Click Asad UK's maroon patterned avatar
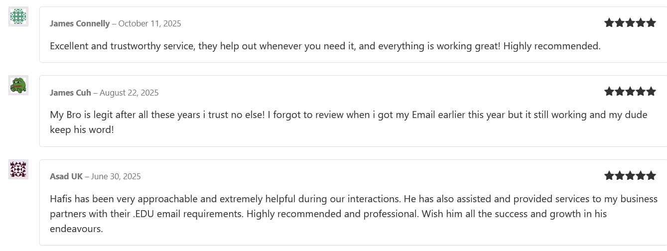 click(18, 169)
